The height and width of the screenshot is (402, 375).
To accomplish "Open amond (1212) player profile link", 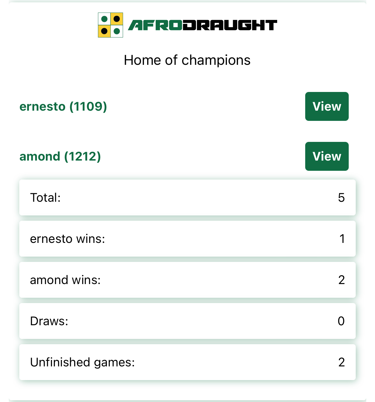I will pos(60,156).
